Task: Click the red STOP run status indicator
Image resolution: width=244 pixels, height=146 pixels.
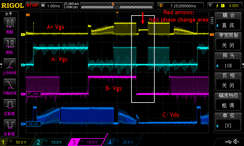Action: pos(32,5)
